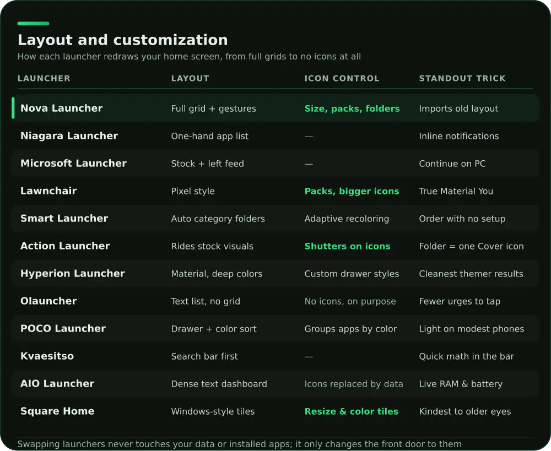Select the Square Home row name
The width and height of the screenshot is (551, 451).
pyautogui.click(x=57, y=411)
